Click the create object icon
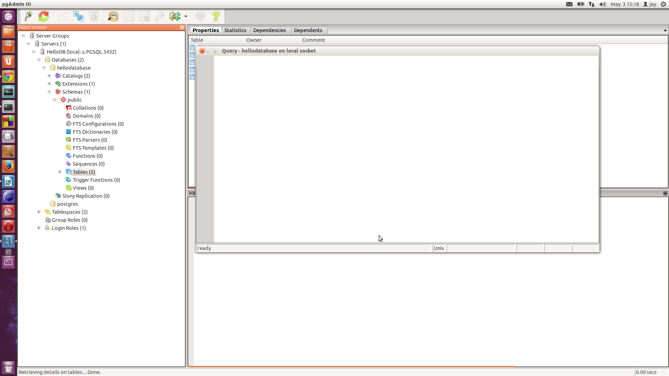Image resolution: width=669 pixels, height=376 pixels. point(79,16)
